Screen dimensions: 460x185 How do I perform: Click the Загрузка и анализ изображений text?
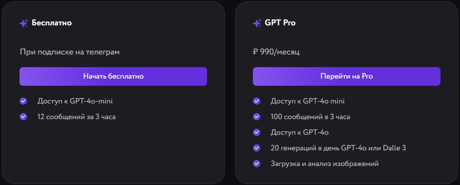click(x=325, y=163)
